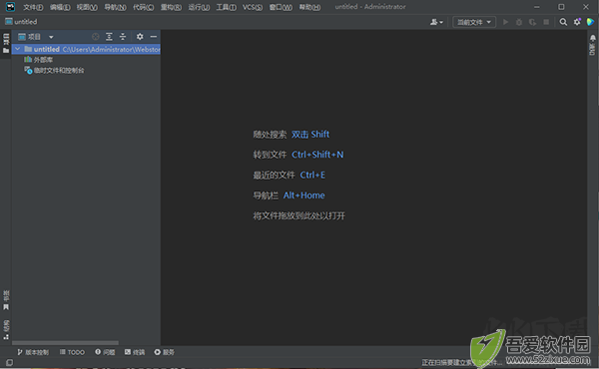Image resolution: width=599 pixels, height=369 pixels.
Task: Open the 当前文件 run configuration dropdown
Action: pyautogui.click(x=474, y=22)
